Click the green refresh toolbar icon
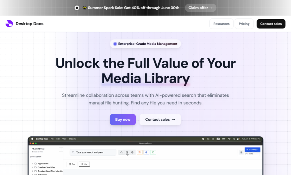291x175 pixels. pos(153,152)
